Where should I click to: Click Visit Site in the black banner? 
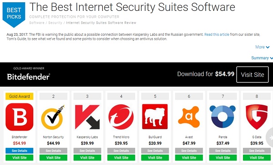(x=253, y=74)
